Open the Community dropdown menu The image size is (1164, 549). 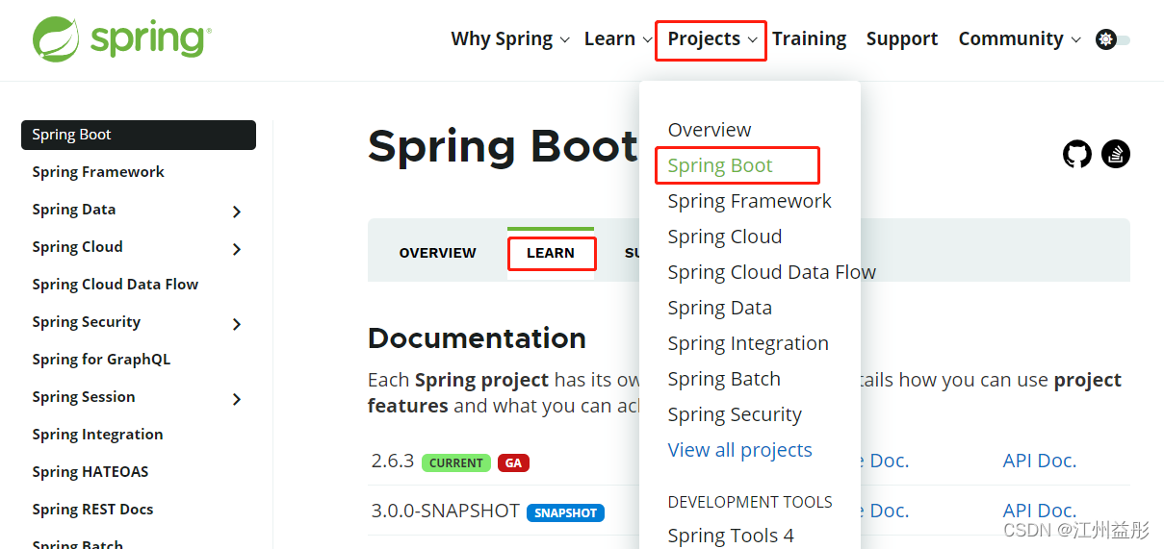[x=1020, y=39]
